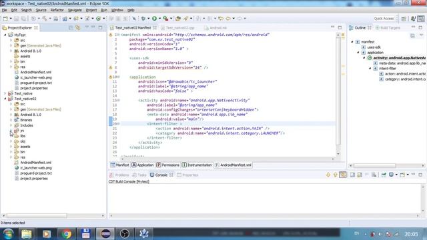Click Link with Editor in Project Explorer
This screenshot has height=240, width=427.
click(x=78, y=28)
